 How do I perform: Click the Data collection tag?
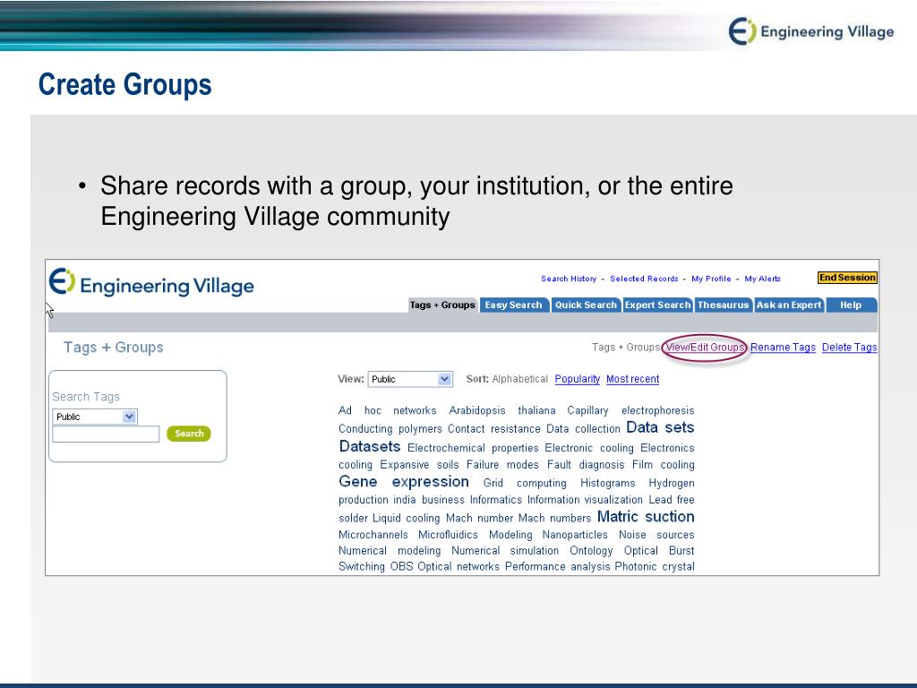(583, 429)
